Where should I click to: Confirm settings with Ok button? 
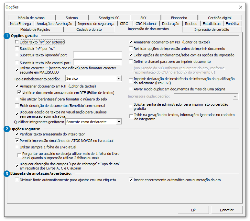pos(193,210)
